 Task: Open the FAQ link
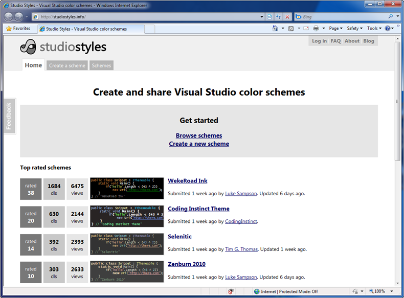coord(335,41)
